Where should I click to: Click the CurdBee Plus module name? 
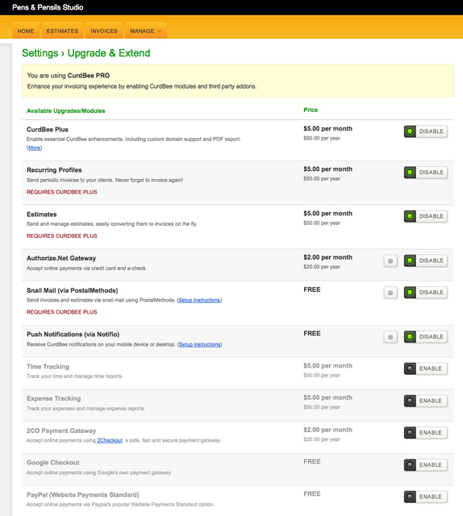[x=48, y=129]
